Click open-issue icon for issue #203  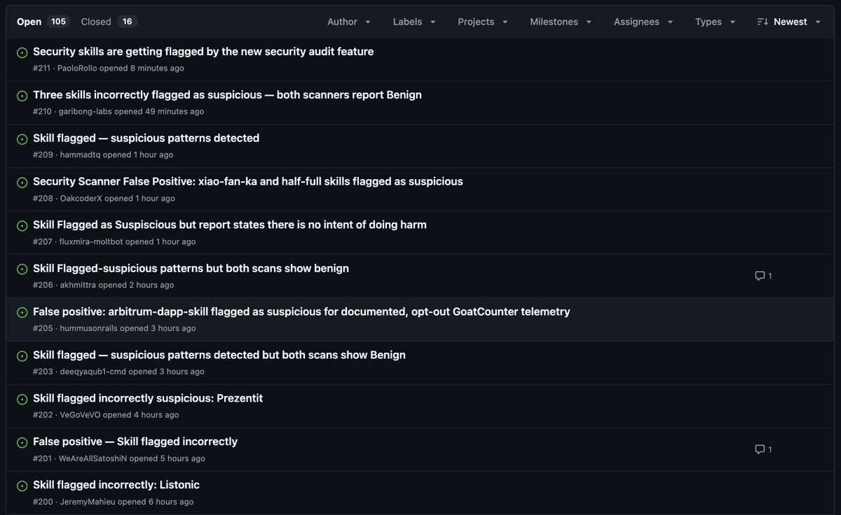pos(22,356)
